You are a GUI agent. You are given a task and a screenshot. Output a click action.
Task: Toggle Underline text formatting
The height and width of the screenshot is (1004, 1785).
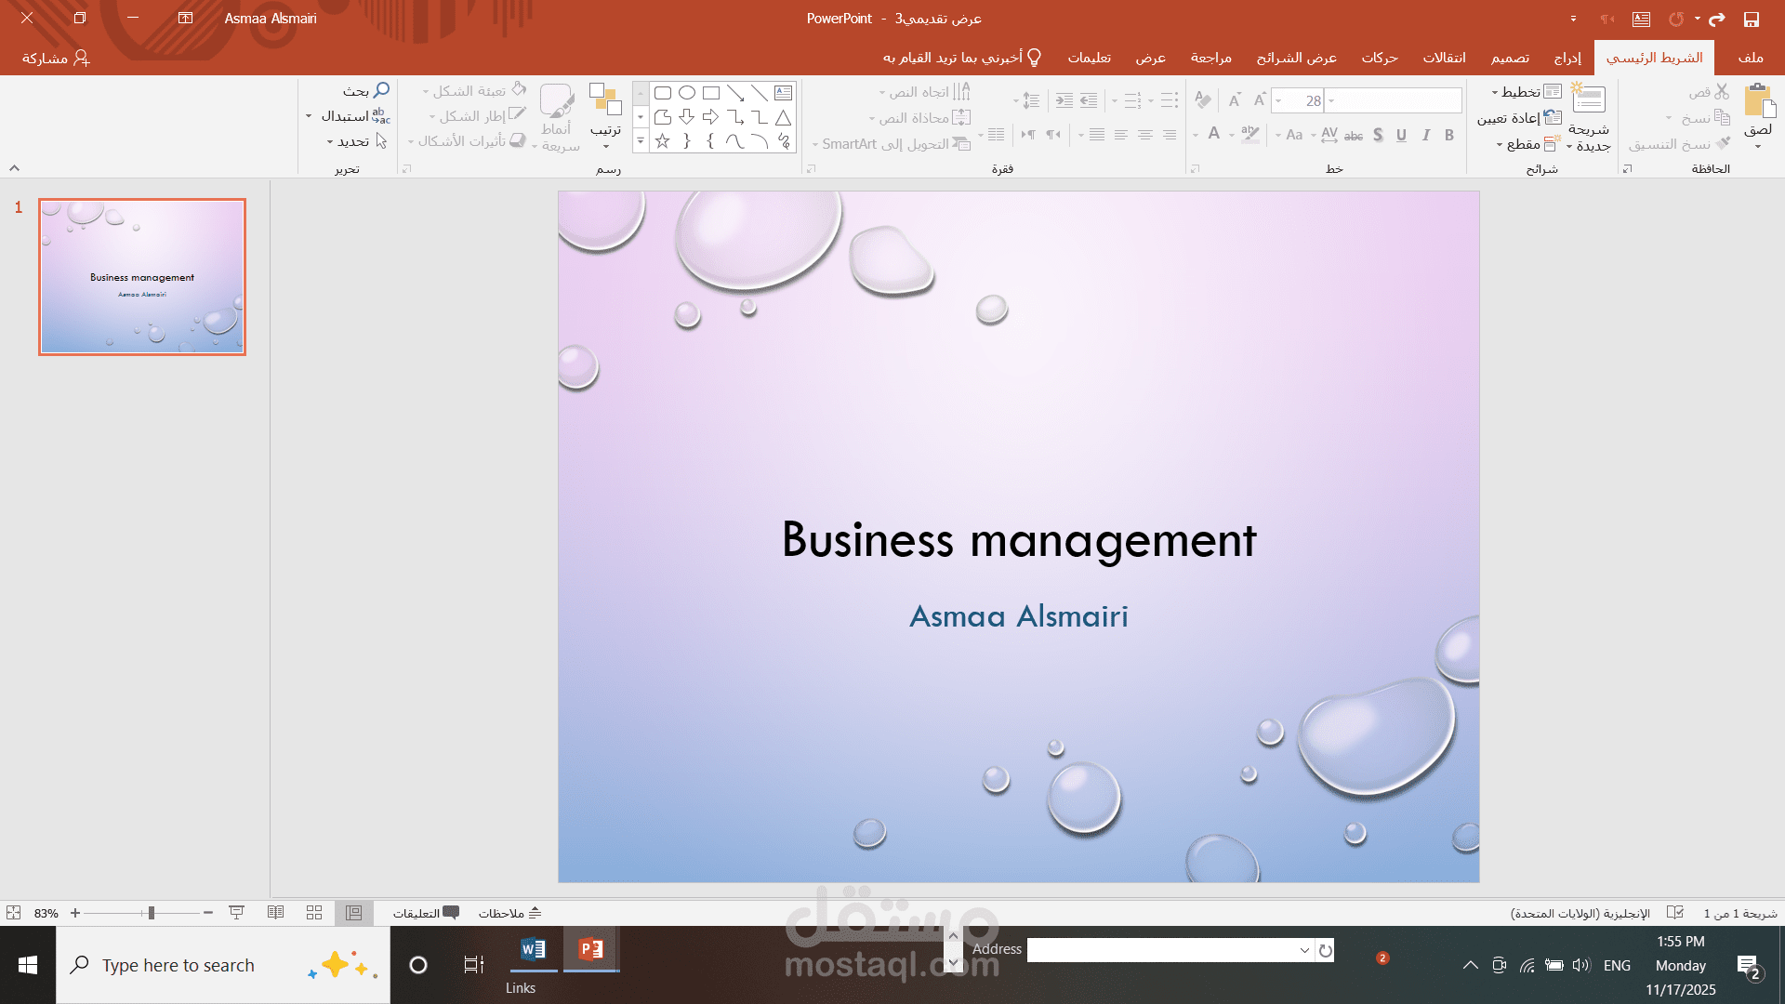click(x=1401, y=135)
